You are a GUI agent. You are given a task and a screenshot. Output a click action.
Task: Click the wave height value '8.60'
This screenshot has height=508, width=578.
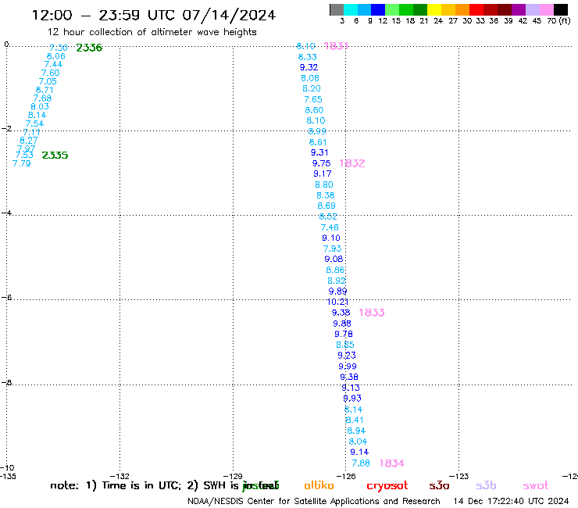314,110
